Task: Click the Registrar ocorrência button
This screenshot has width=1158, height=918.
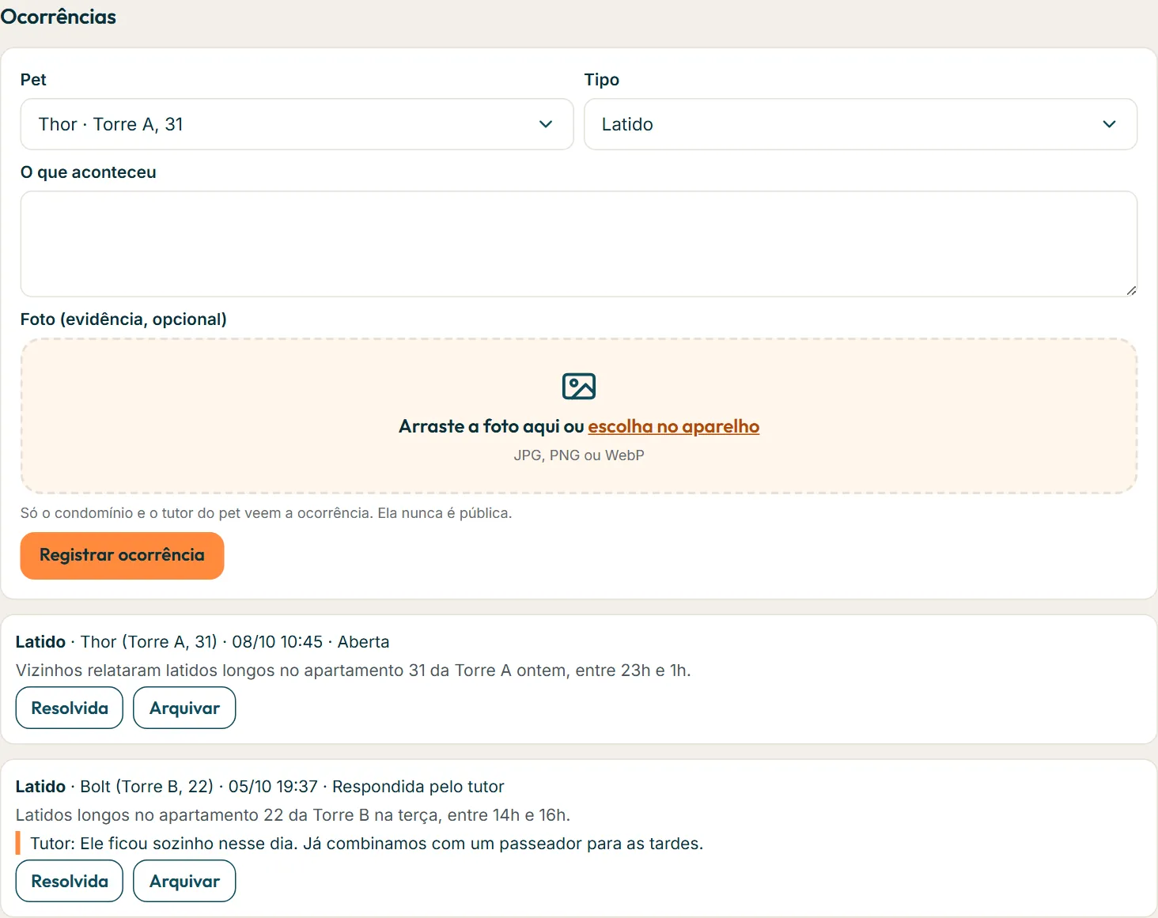Action: coord(123,556)
